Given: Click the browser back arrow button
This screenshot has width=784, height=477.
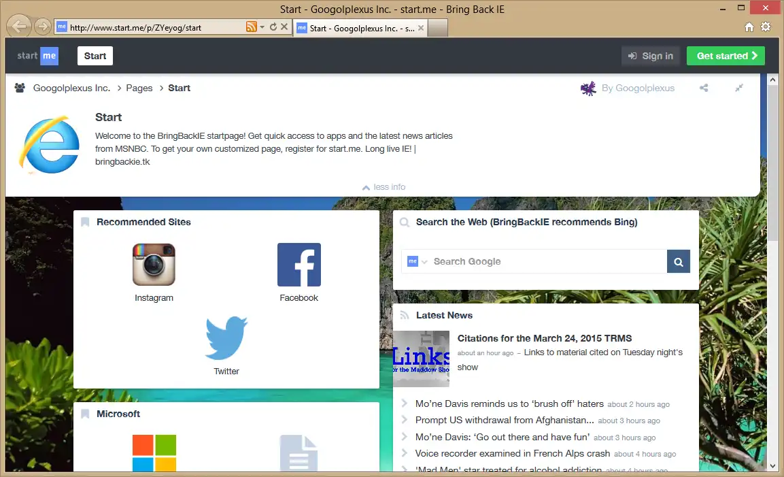Looking at the screenshot, I should tap(20, 26).
